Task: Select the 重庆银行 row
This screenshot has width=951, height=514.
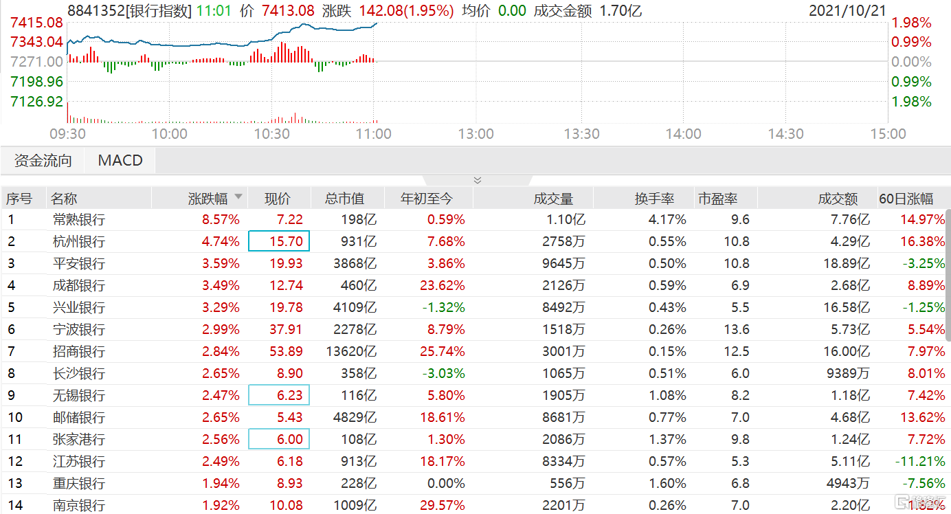Action: click(473, 484)
